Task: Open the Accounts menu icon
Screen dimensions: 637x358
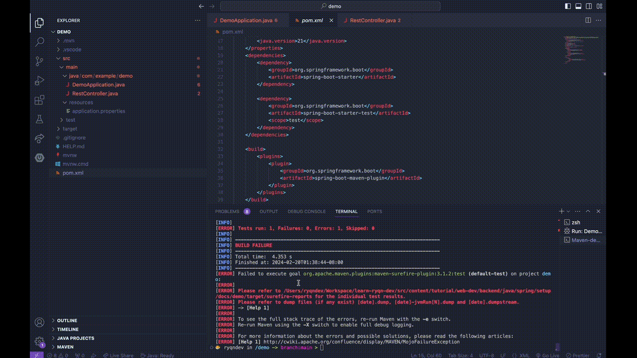Action: click(x=39, y=322)
